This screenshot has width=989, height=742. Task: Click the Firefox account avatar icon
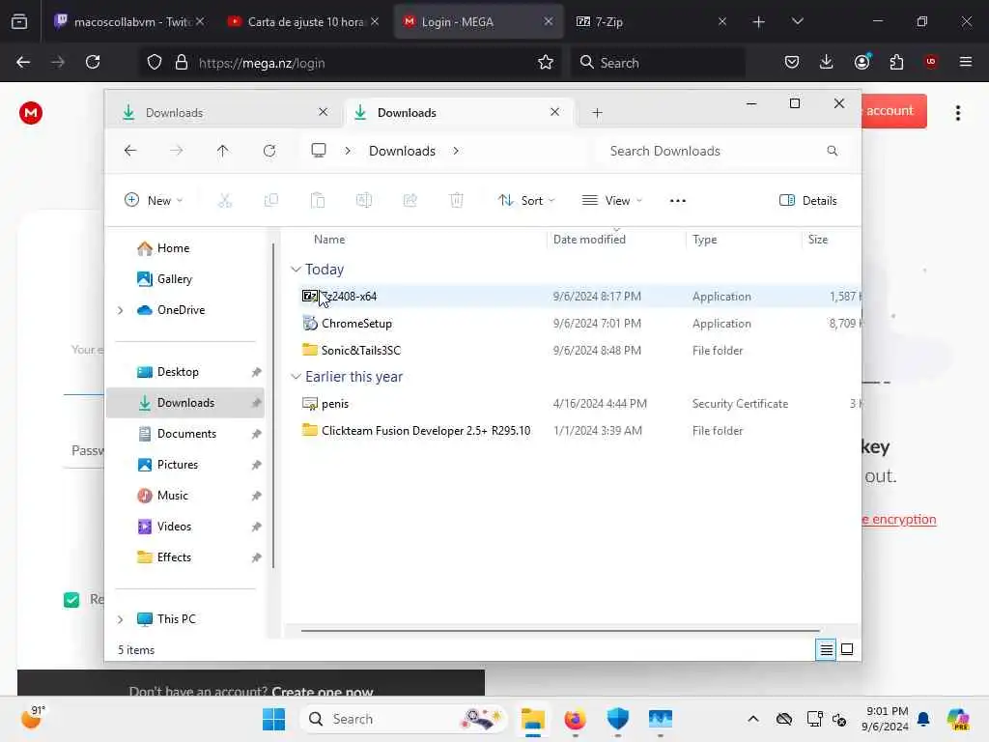click(862, 62)
